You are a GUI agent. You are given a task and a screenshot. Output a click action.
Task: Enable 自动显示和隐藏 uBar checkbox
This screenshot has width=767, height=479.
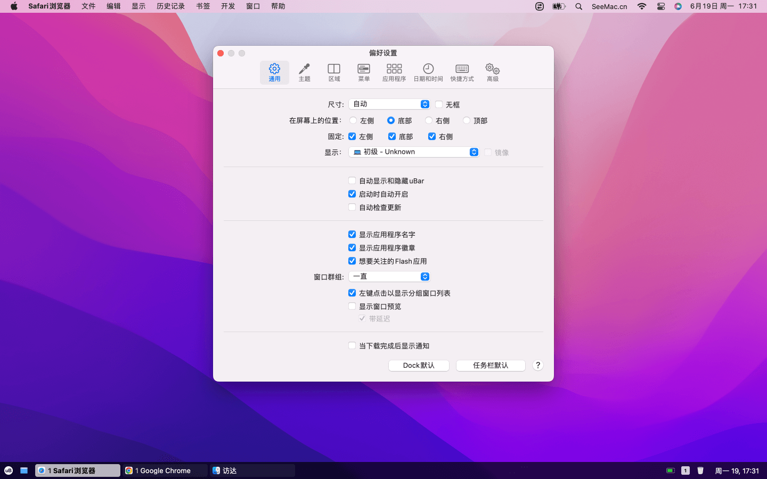click(x=352, y=181)
